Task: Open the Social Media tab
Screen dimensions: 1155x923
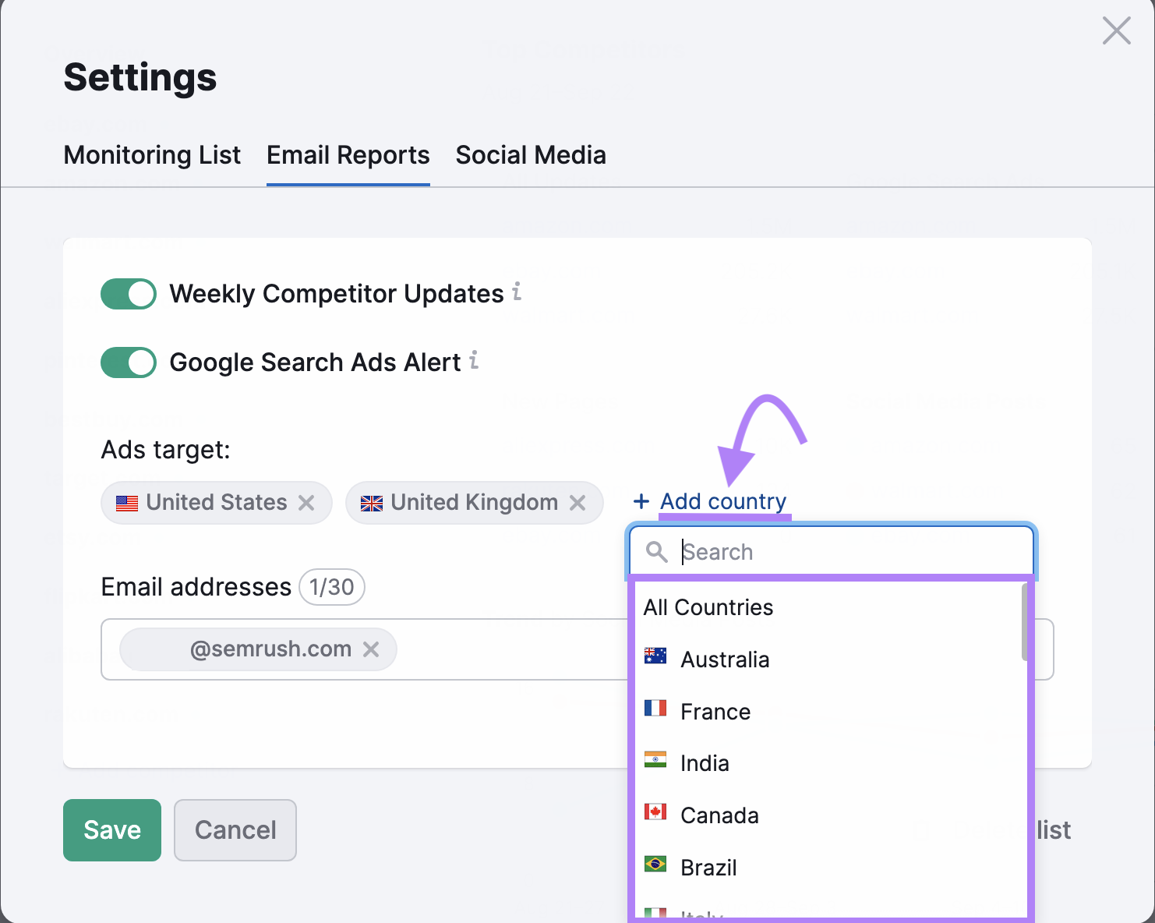Action: pyautogui.click(x=531, y=155)
